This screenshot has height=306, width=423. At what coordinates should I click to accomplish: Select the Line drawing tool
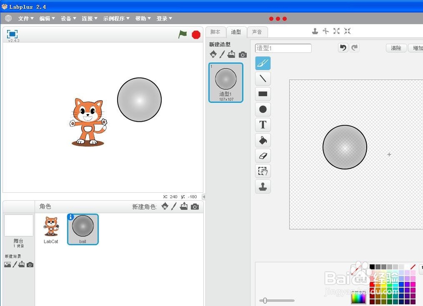click(263, 79)
